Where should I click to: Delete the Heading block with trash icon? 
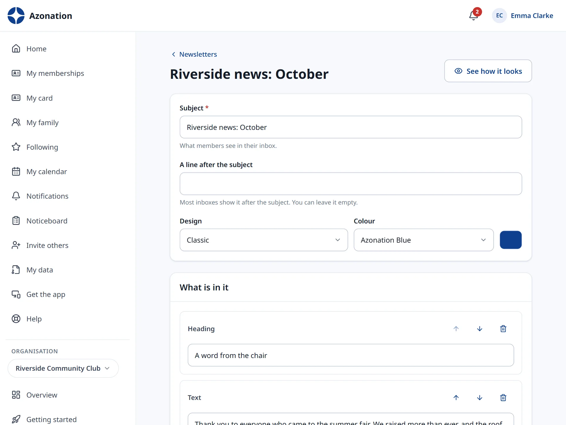pos(503,329)
